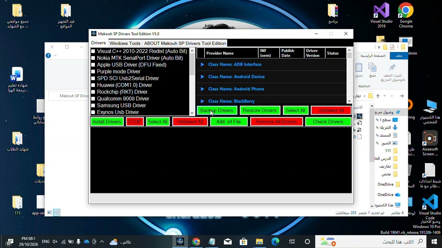Image resolution: width=442 pixels, height=248 pixels.
Task: Tick the Apple USB Driver checkbox
Action: pyautogui.click(x=93, y=65)
